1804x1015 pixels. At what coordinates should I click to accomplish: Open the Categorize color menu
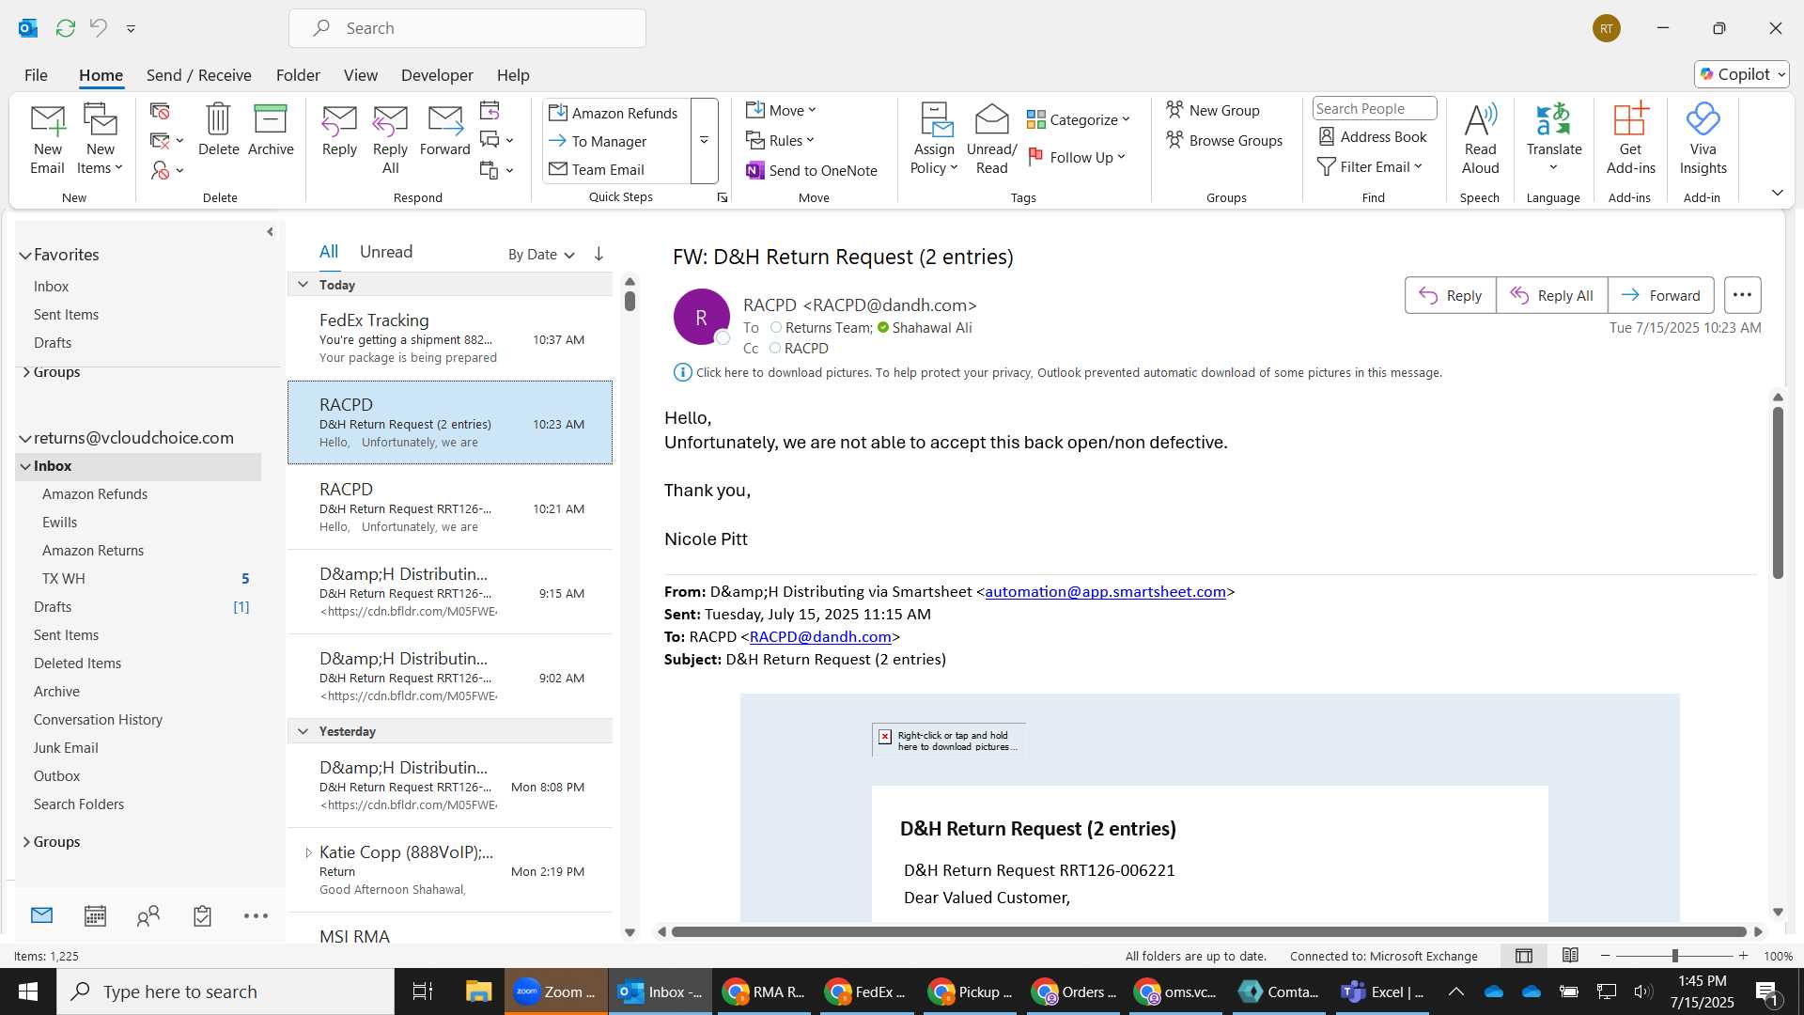pos(1079,119)
